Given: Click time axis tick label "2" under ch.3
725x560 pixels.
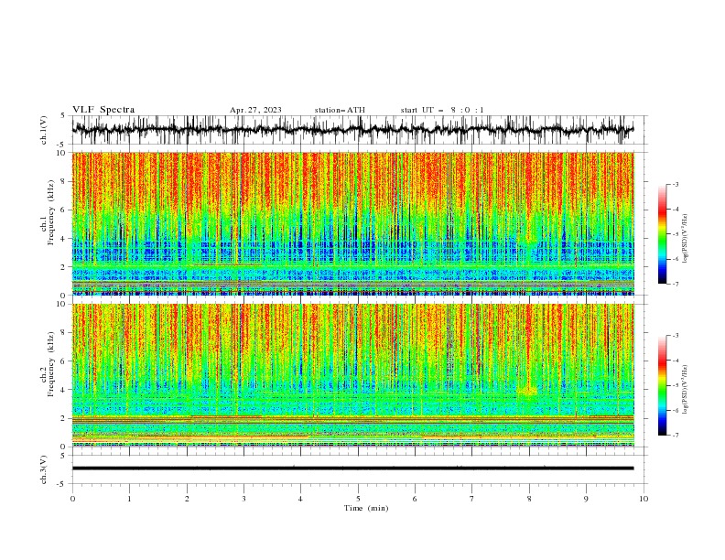Looking at the screenshot, I should pos(187,499).
